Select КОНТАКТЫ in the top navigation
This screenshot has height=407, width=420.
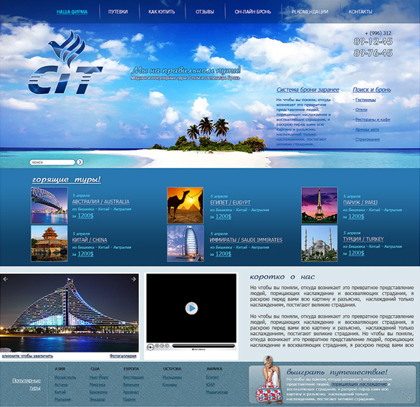[361, 11]
